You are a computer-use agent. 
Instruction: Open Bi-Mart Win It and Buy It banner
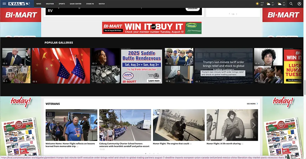(152, 28)
